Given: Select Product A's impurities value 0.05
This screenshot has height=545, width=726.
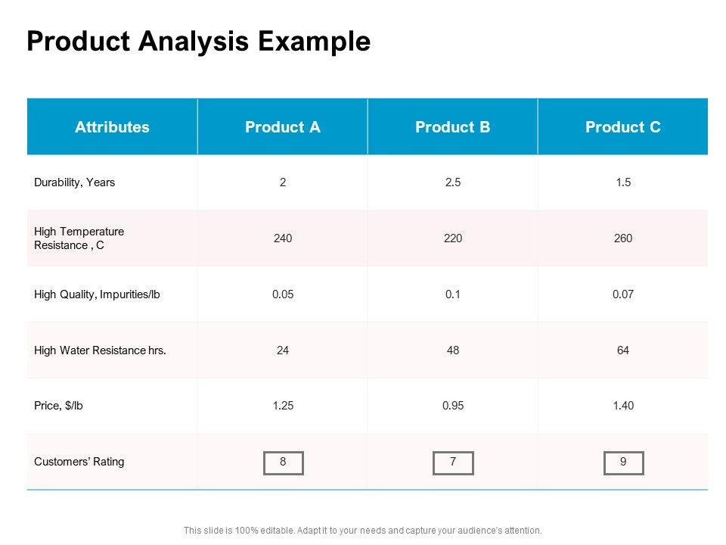Looking at the screenshot, I should [283, 294].
